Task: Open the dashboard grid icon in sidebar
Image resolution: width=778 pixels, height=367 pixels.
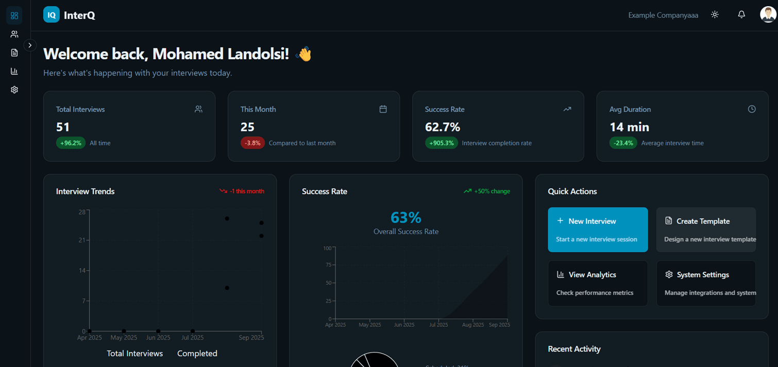Action: point(14,15)
